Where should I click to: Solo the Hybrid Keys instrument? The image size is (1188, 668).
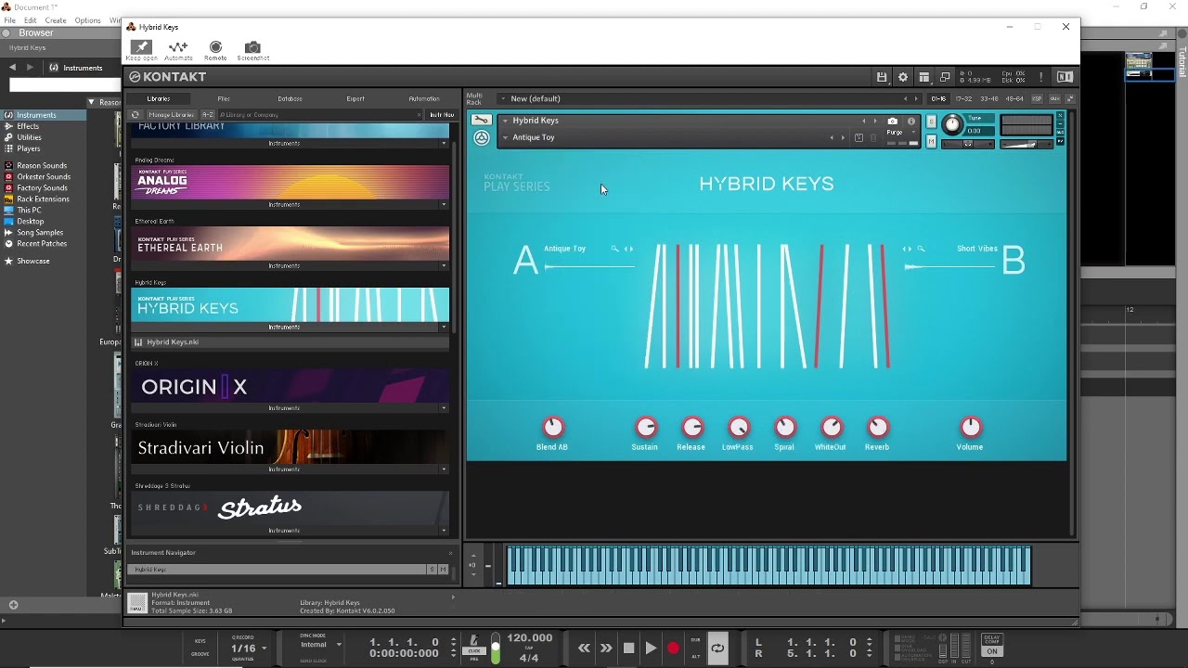[x=931, y=122]
